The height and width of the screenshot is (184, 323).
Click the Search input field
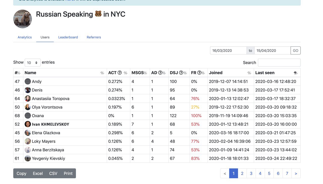(x=279, y=63)
